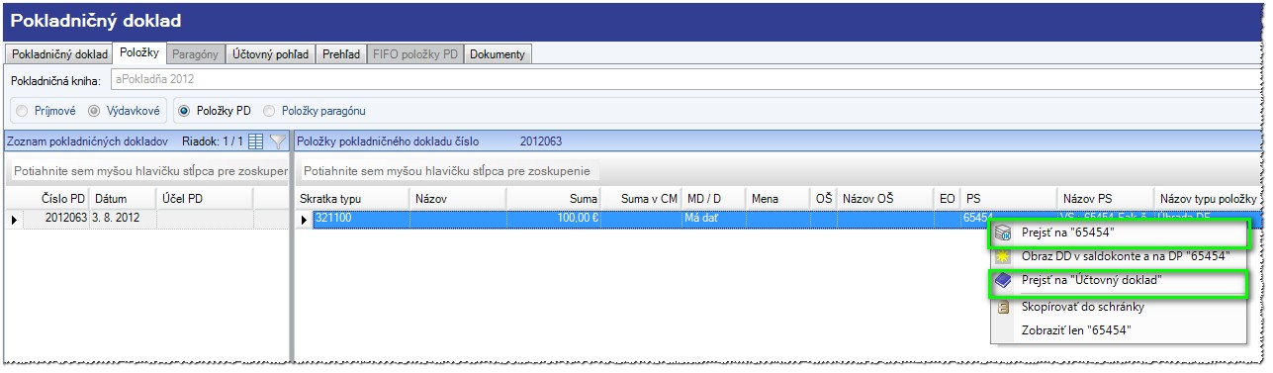Viewport: 1273px width, 373px height.
Task: Choose the Položky paragónu radio option
Action: 269,111
